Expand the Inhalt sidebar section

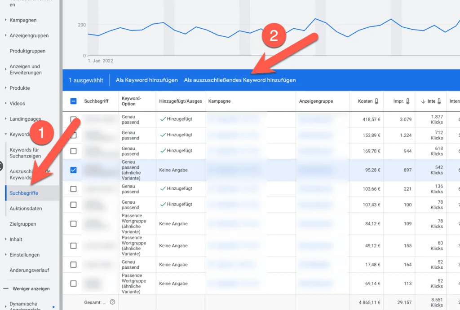[x=5, y=240]
